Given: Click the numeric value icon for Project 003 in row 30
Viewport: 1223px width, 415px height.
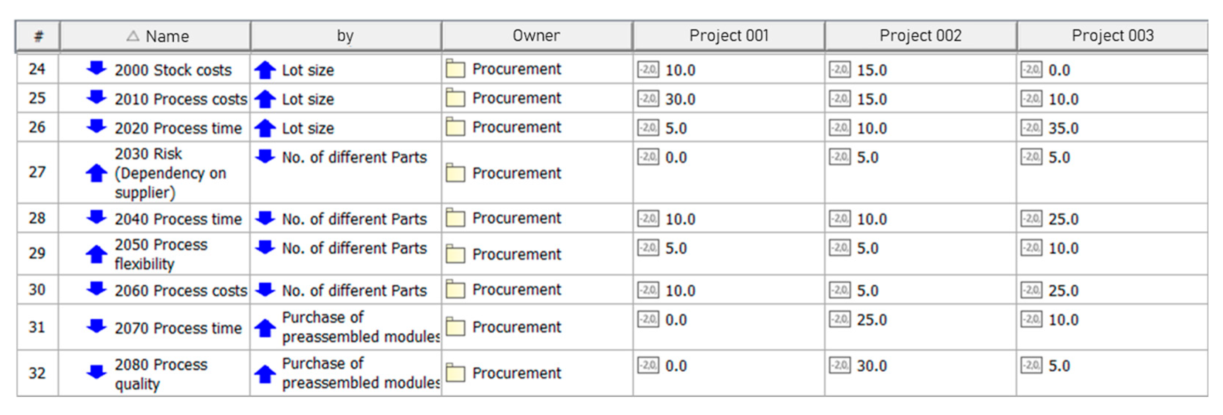Looking at the screenshot, I should (x=1031, y=290).
